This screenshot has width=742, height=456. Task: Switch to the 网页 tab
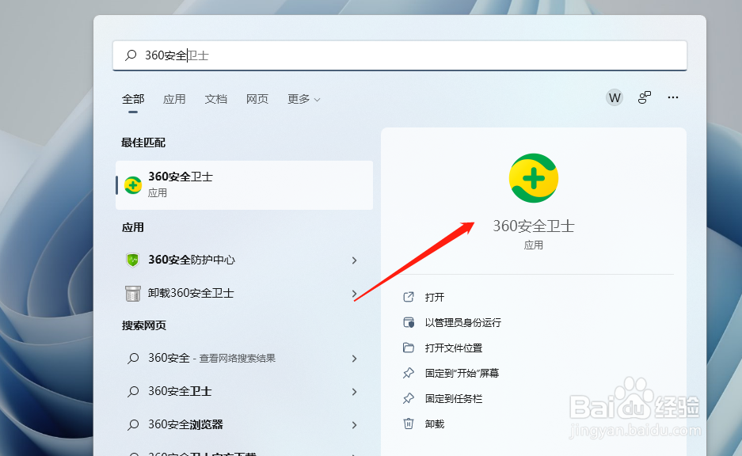(257, 99)
